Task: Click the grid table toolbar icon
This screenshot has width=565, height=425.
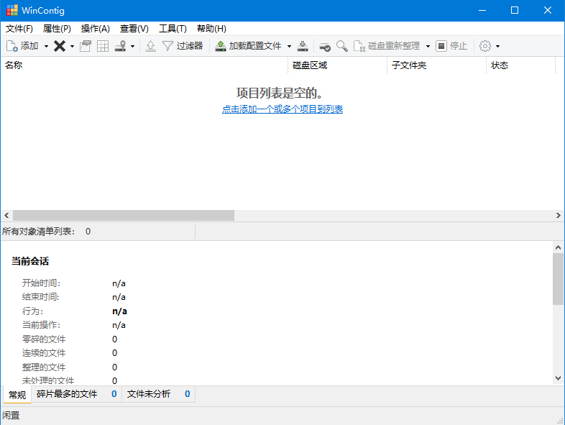Action: click(x=103, y=46)
